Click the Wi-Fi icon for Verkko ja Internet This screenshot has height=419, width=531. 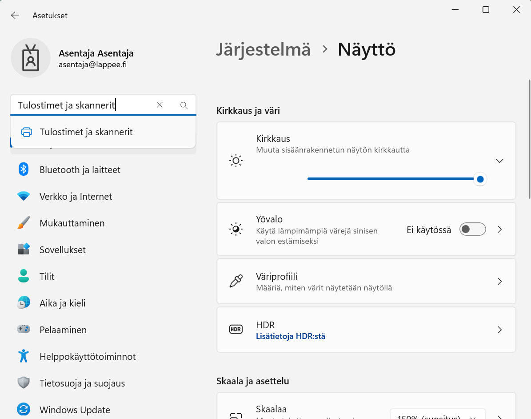pyautogui.click(x=24, y=196)
